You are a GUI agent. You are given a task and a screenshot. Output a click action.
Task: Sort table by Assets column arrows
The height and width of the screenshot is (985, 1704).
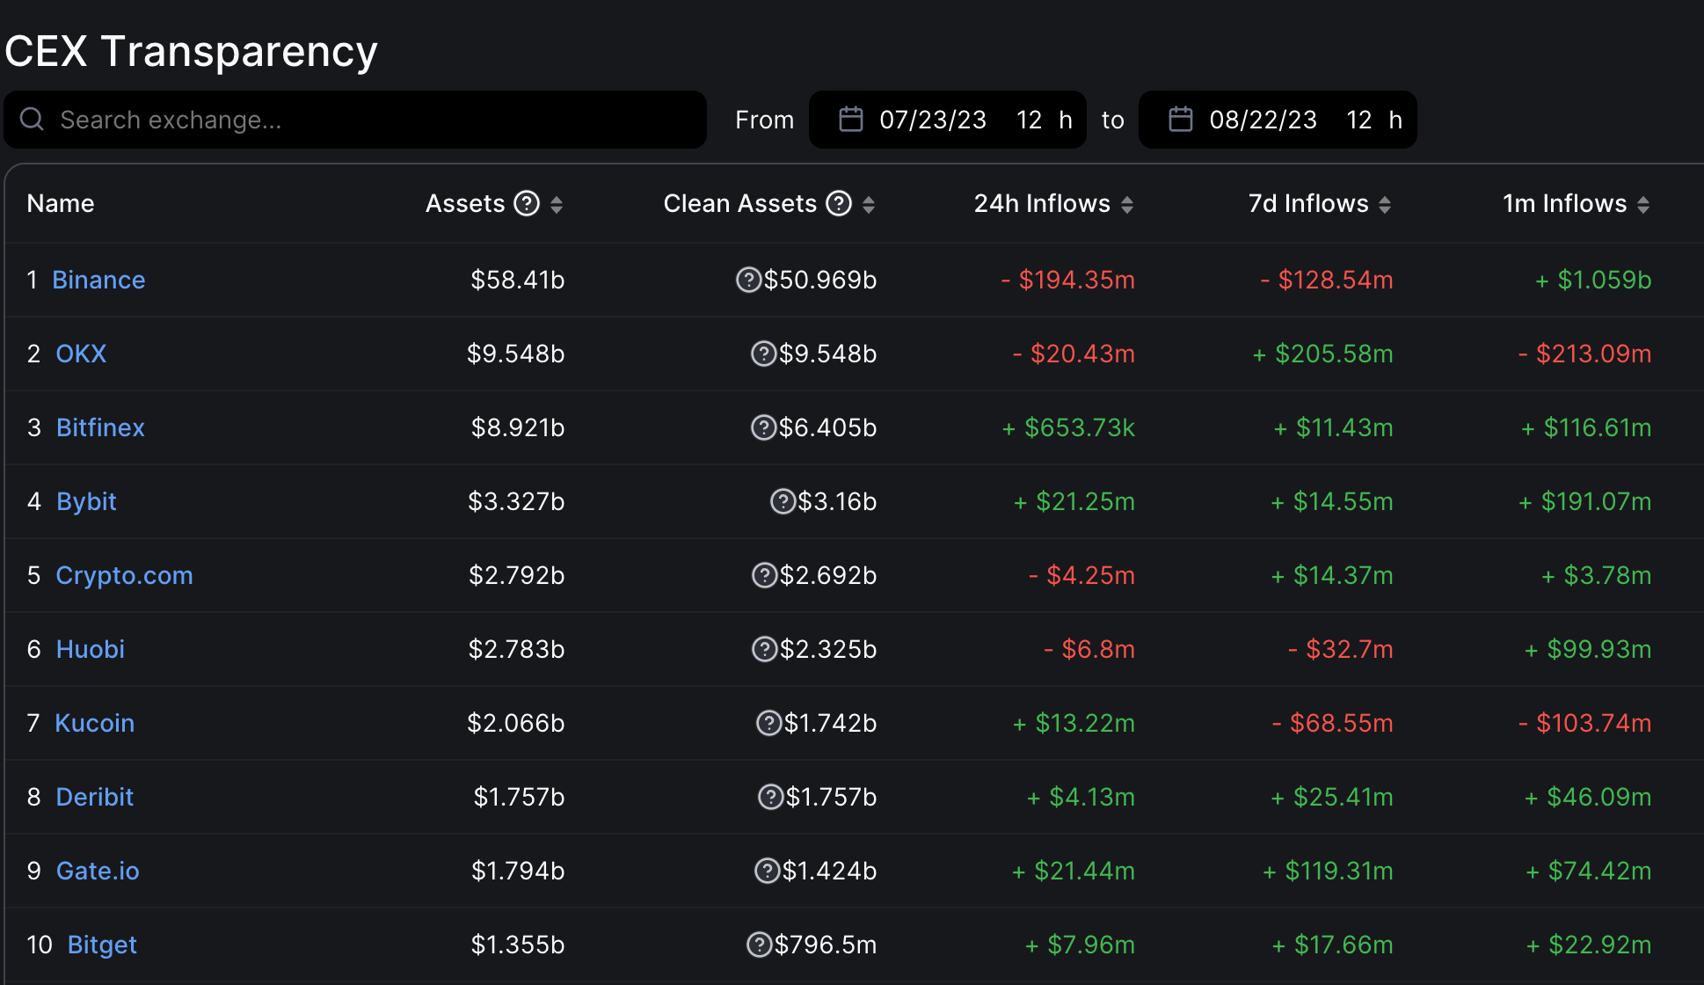coord(557,205)
